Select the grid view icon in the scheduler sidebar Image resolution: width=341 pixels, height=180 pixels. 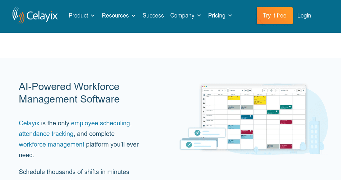(203, 94)
